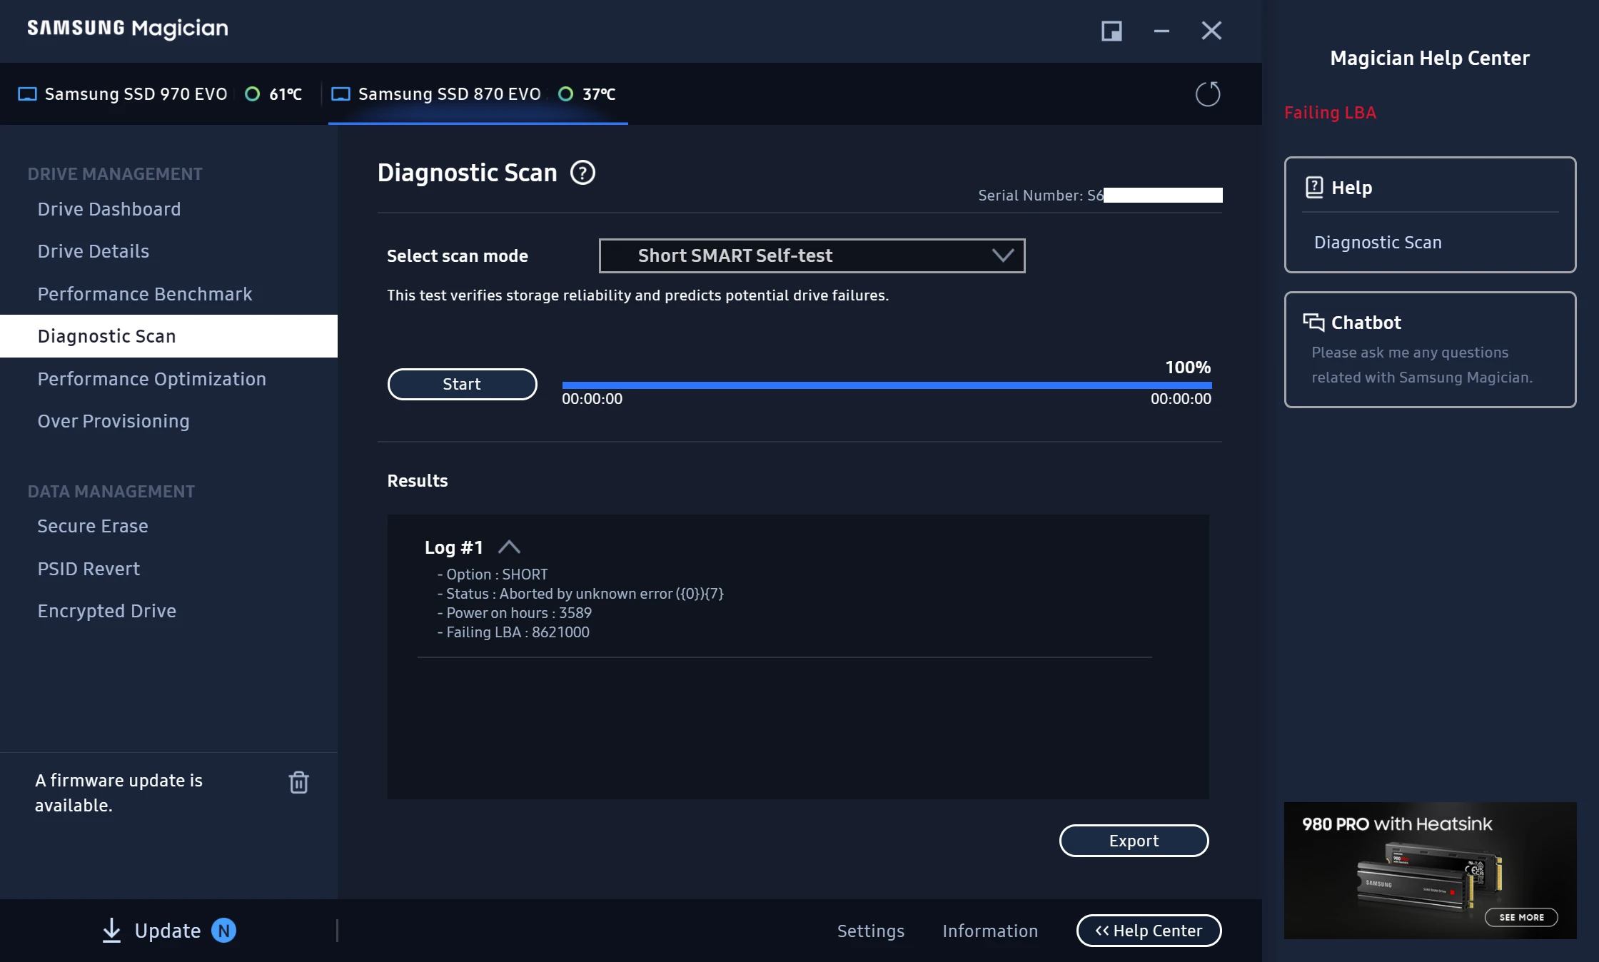Open Drive Dashboard from the sidebar
The width and height of the screenshot is (1599, 962).
tap(109, 208)
